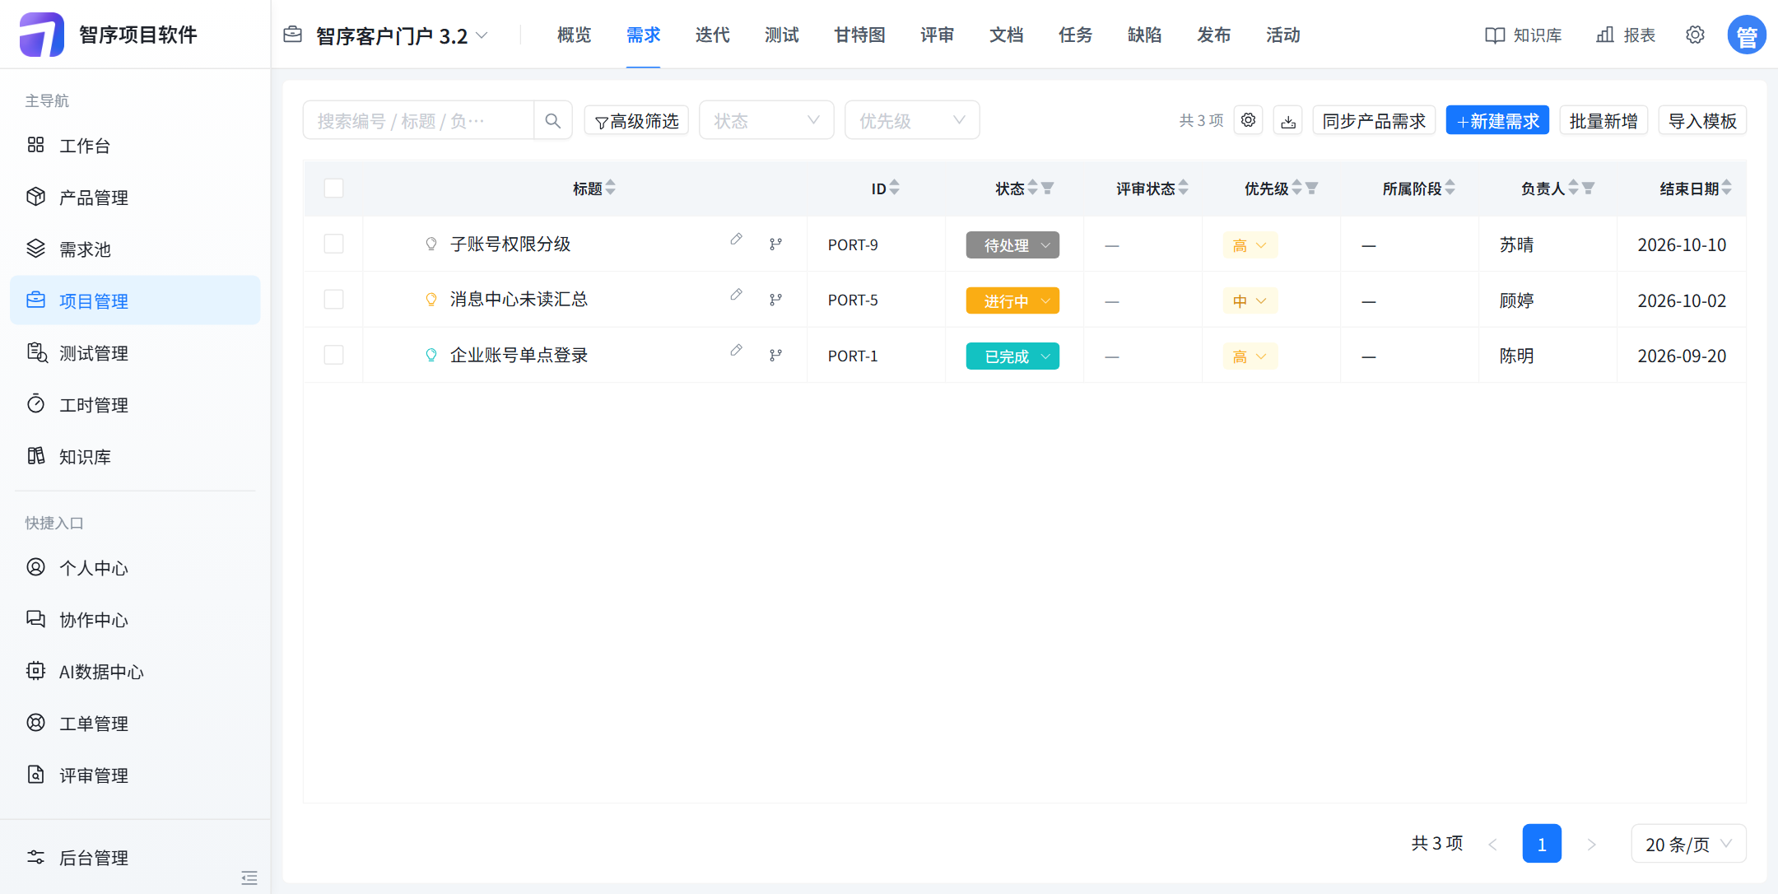Switch to the 缺陷 tab
The height and width of the screenshot is (894, 1778).
(1144, 35)
